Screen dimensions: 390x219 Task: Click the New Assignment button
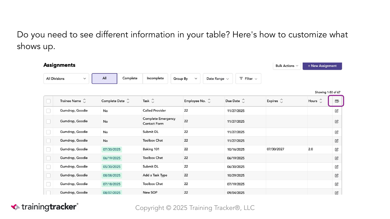click(322, 66)
